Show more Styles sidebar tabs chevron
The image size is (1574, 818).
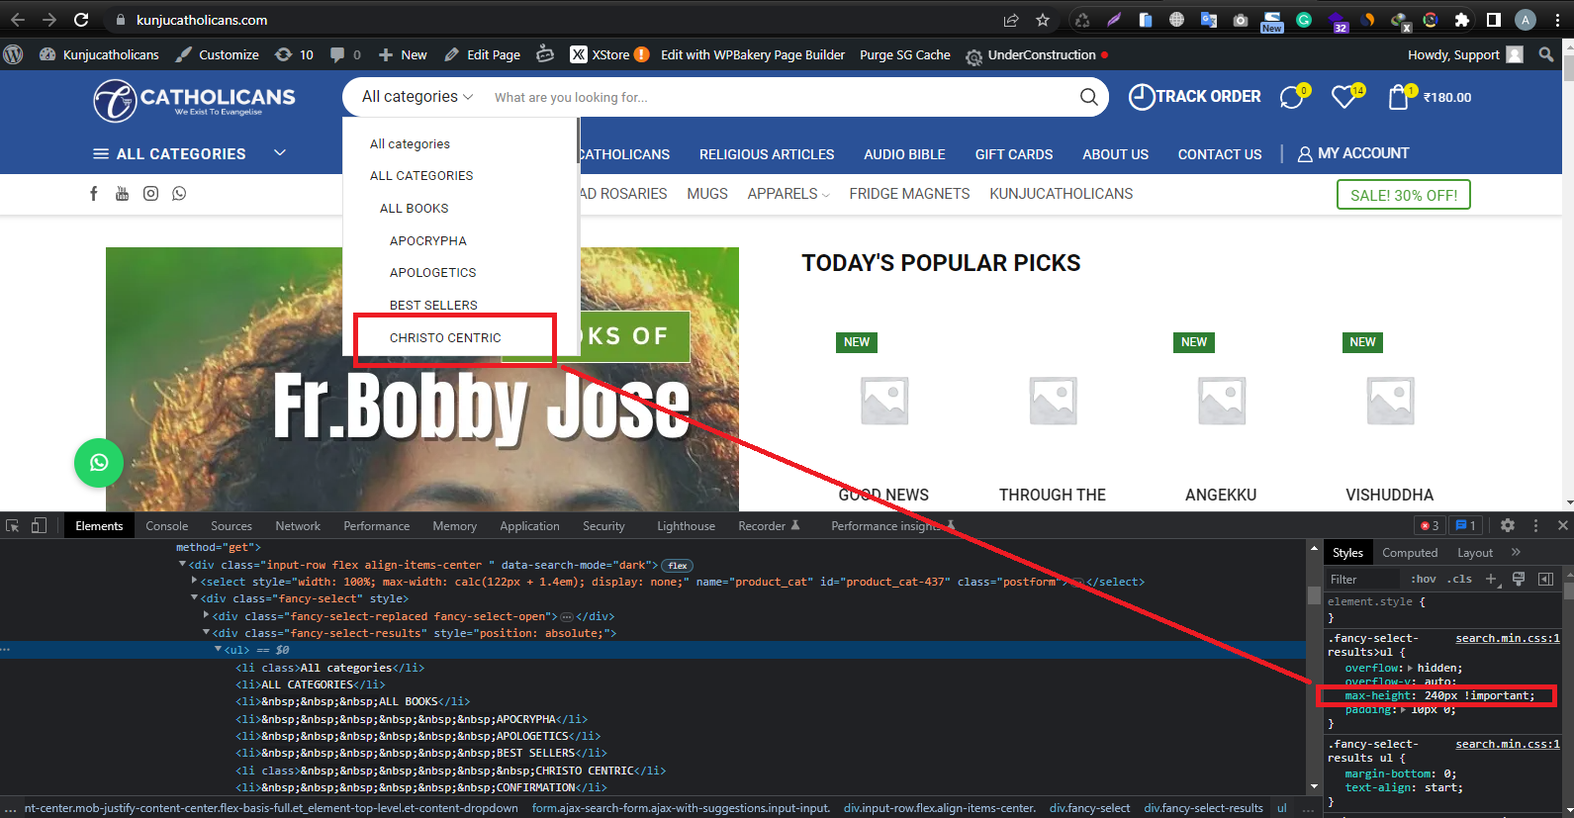pos(1517,553)
